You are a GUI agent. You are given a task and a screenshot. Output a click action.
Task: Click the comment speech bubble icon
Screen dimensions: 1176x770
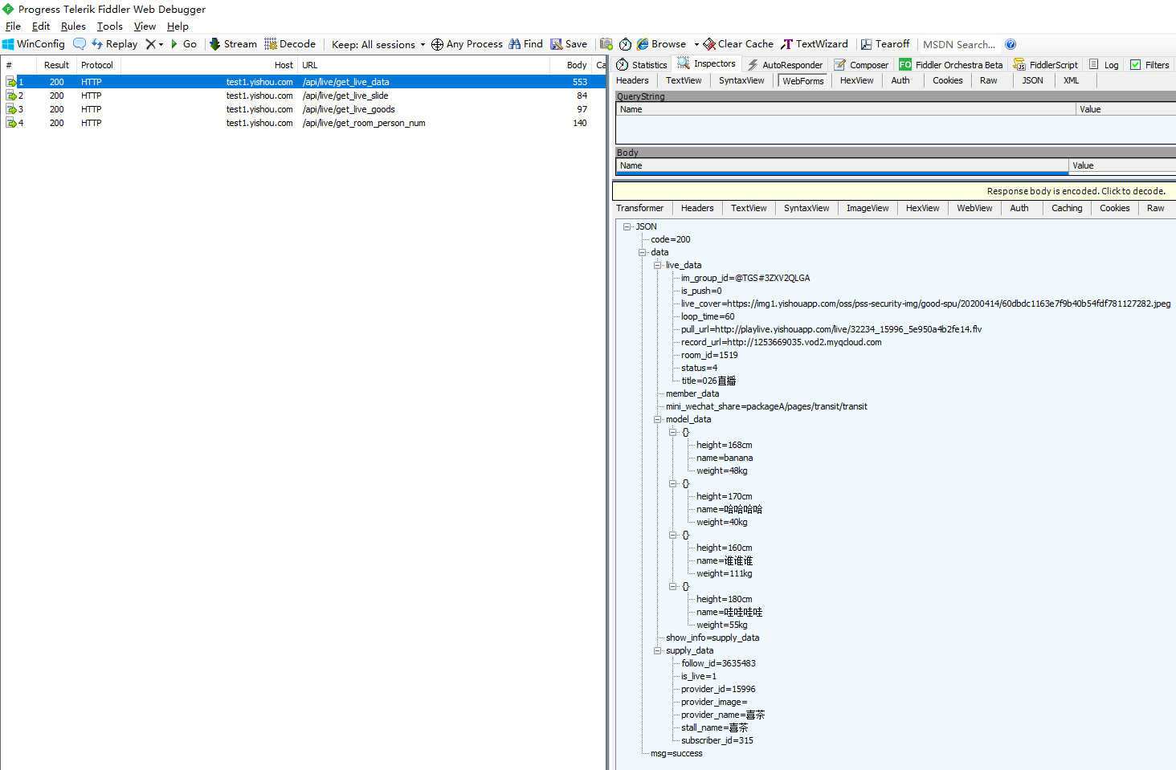pyautogui.click(x=80, y=44)
